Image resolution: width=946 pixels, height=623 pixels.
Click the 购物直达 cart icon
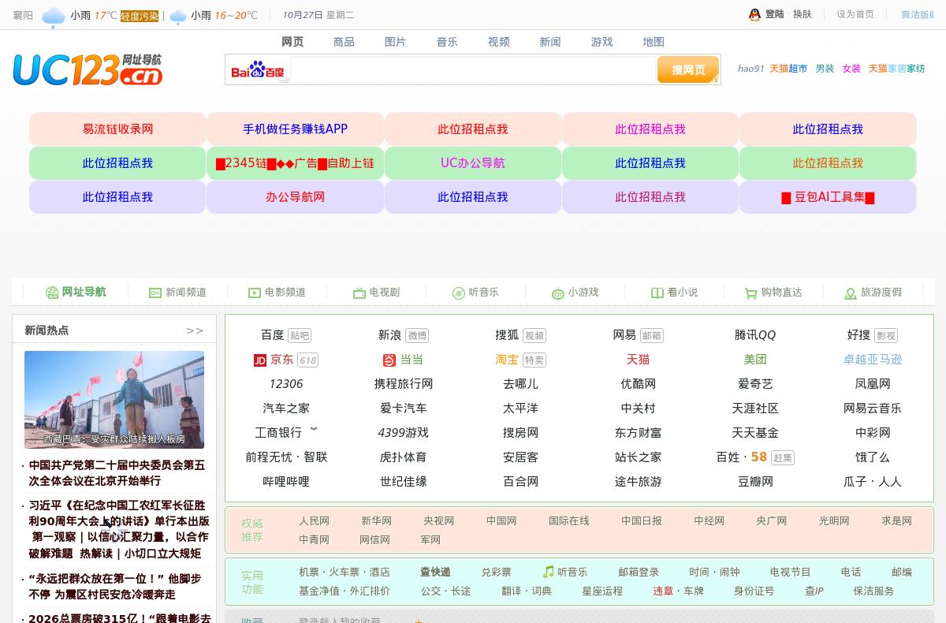click(750, 293)
